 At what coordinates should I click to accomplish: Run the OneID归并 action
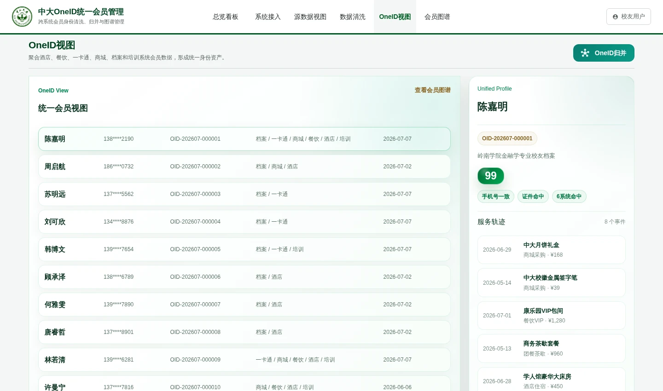click(604, 53)
